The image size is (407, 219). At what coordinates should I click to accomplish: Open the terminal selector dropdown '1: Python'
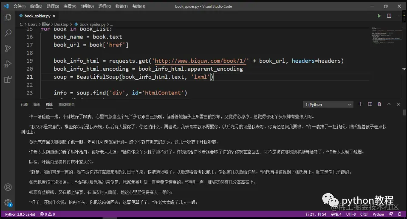328,104
